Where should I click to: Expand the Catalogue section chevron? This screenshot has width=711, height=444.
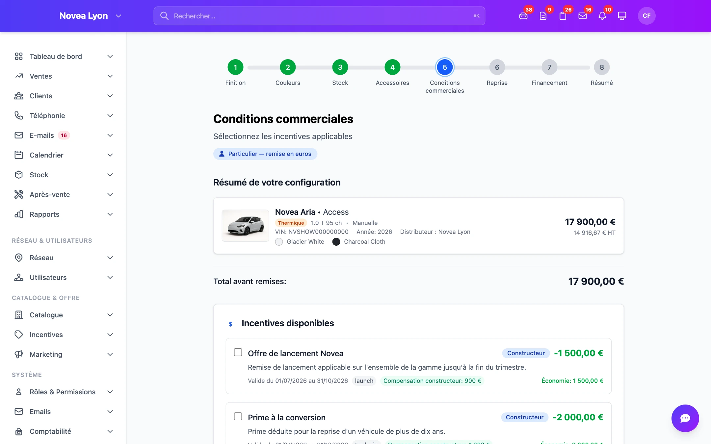coord(110,315)
